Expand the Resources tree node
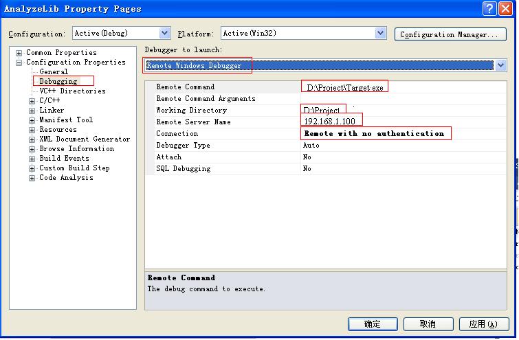This screenshot has width=519, height=340. point(32,130)
